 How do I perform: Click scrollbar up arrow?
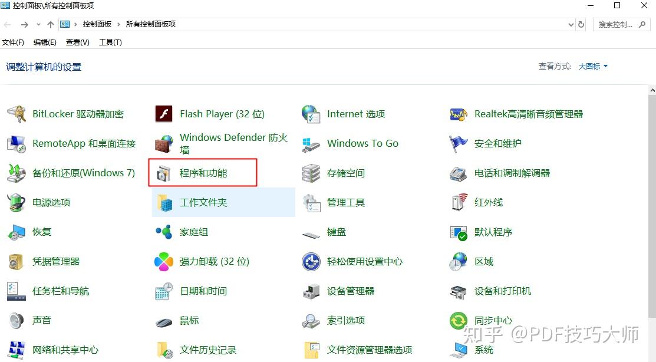(652, 90)
